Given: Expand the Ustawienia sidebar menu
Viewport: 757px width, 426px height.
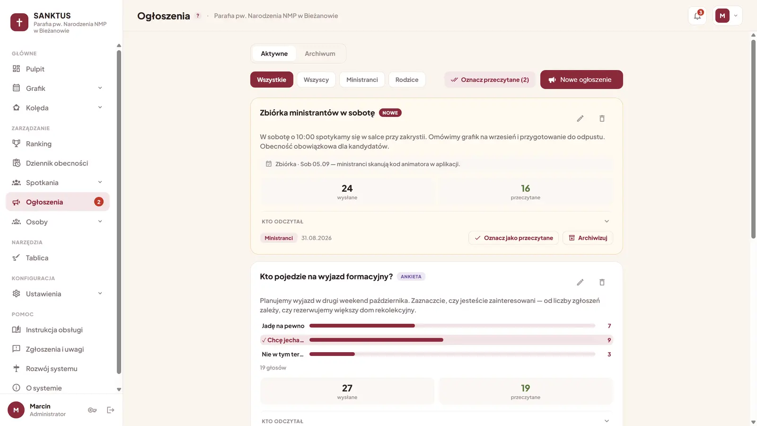Looking at the screenshot, I should point(58,294).
